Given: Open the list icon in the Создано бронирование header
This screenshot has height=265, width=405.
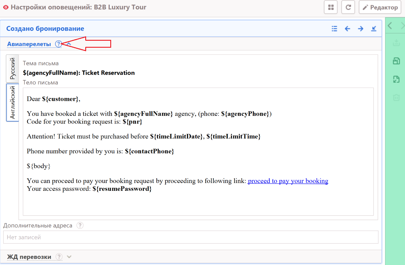Looking at the screenshot, I should tap(334, 29).
